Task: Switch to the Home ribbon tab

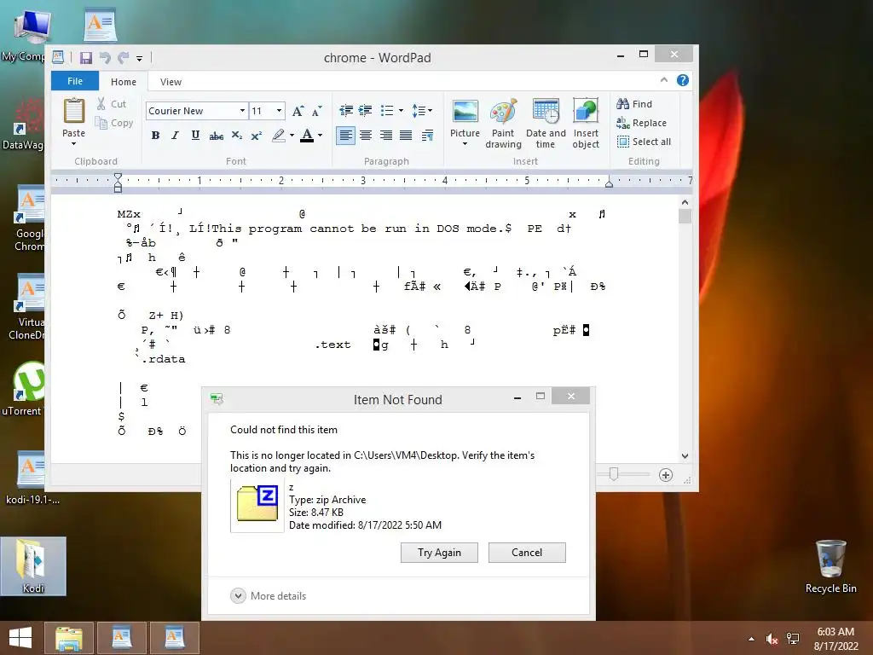Action: coord(123,82)
